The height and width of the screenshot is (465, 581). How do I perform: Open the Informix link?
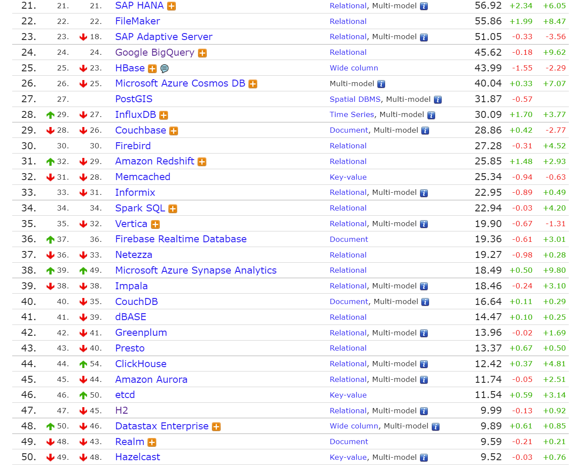[x=135, y=193]
